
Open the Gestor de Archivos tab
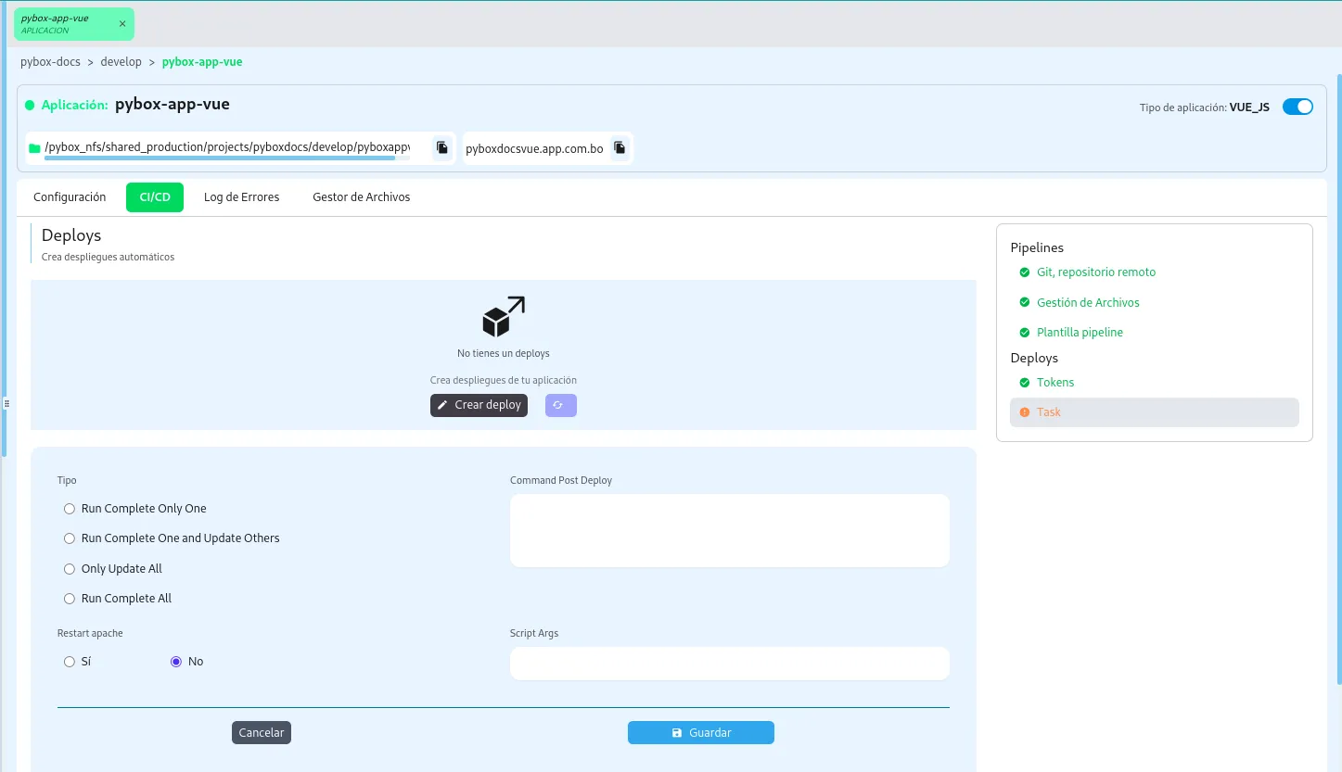[x=362, y=197]
